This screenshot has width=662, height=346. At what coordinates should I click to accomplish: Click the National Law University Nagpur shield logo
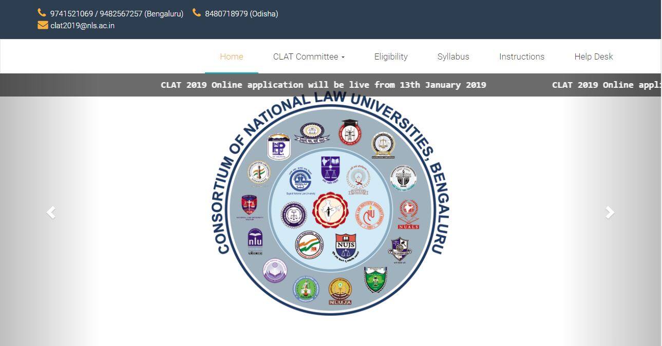[249, 207]
